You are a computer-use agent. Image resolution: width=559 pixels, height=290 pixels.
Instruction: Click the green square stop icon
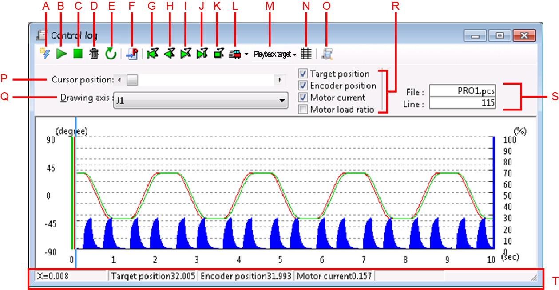78,54
